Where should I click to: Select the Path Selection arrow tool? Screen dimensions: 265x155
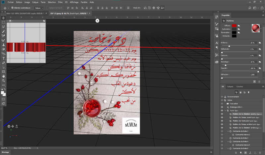coord(3,67)
